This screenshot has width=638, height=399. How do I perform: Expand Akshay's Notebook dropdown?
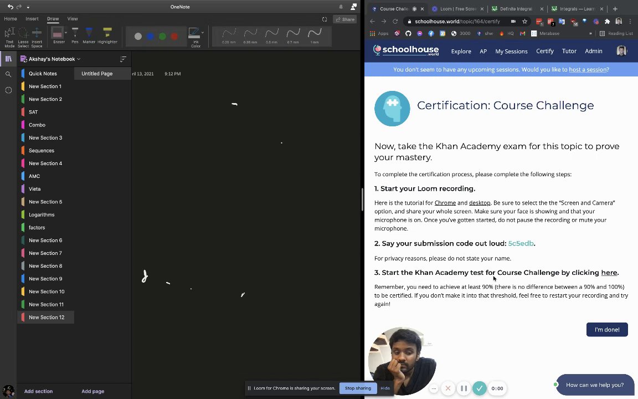pyautogui.click(x=79, y=59)
